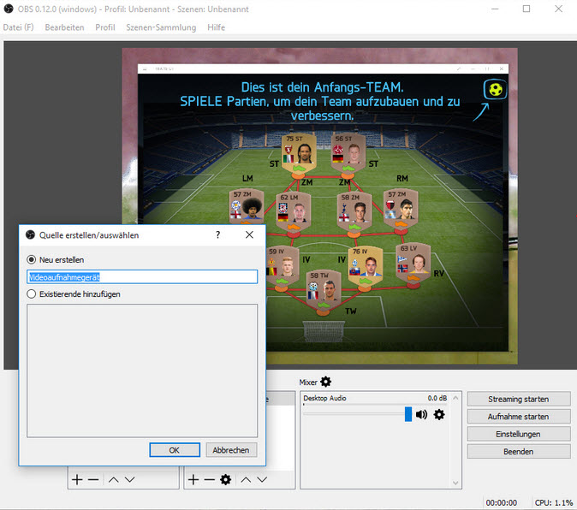Viewport: 577px width, 510px height.
Task: Confirm the dialog with OK
Action: pos(175,450)
